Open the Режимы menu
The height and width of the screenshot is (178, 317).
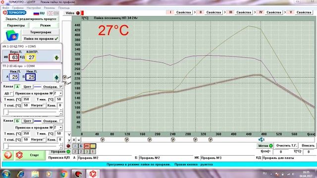50,8
